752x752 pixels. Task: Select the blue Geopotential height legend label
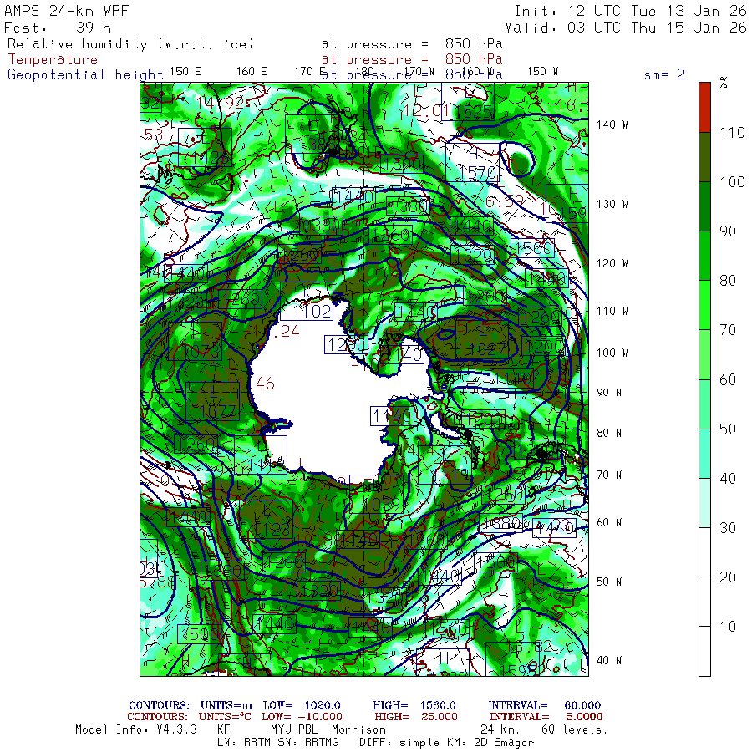point(85,74)
